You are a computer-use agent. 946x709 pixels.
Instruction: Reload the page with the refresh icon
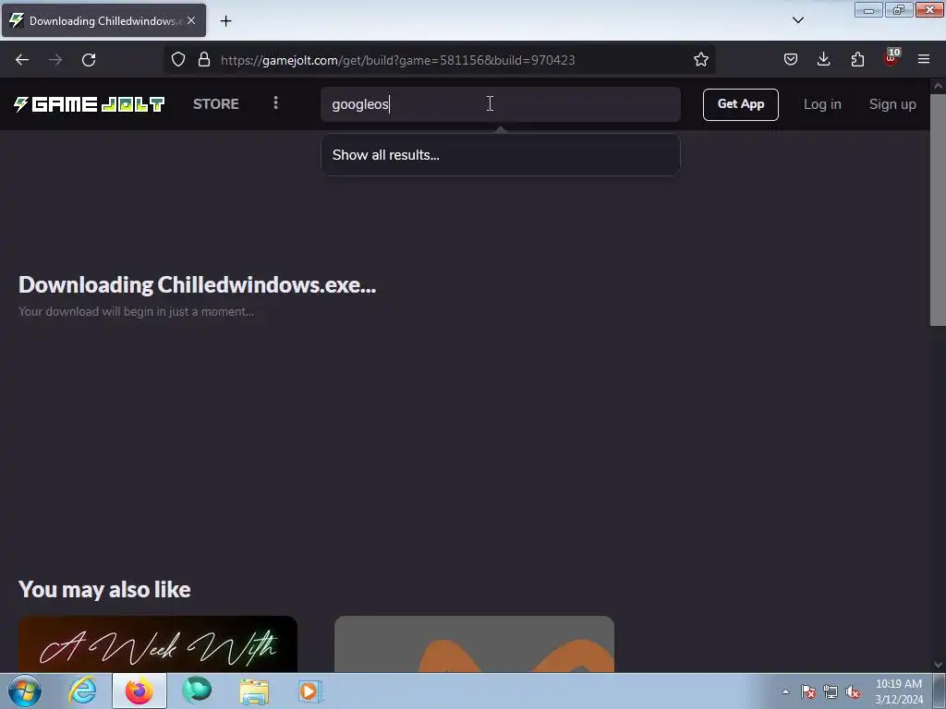[x=89, y=60]
